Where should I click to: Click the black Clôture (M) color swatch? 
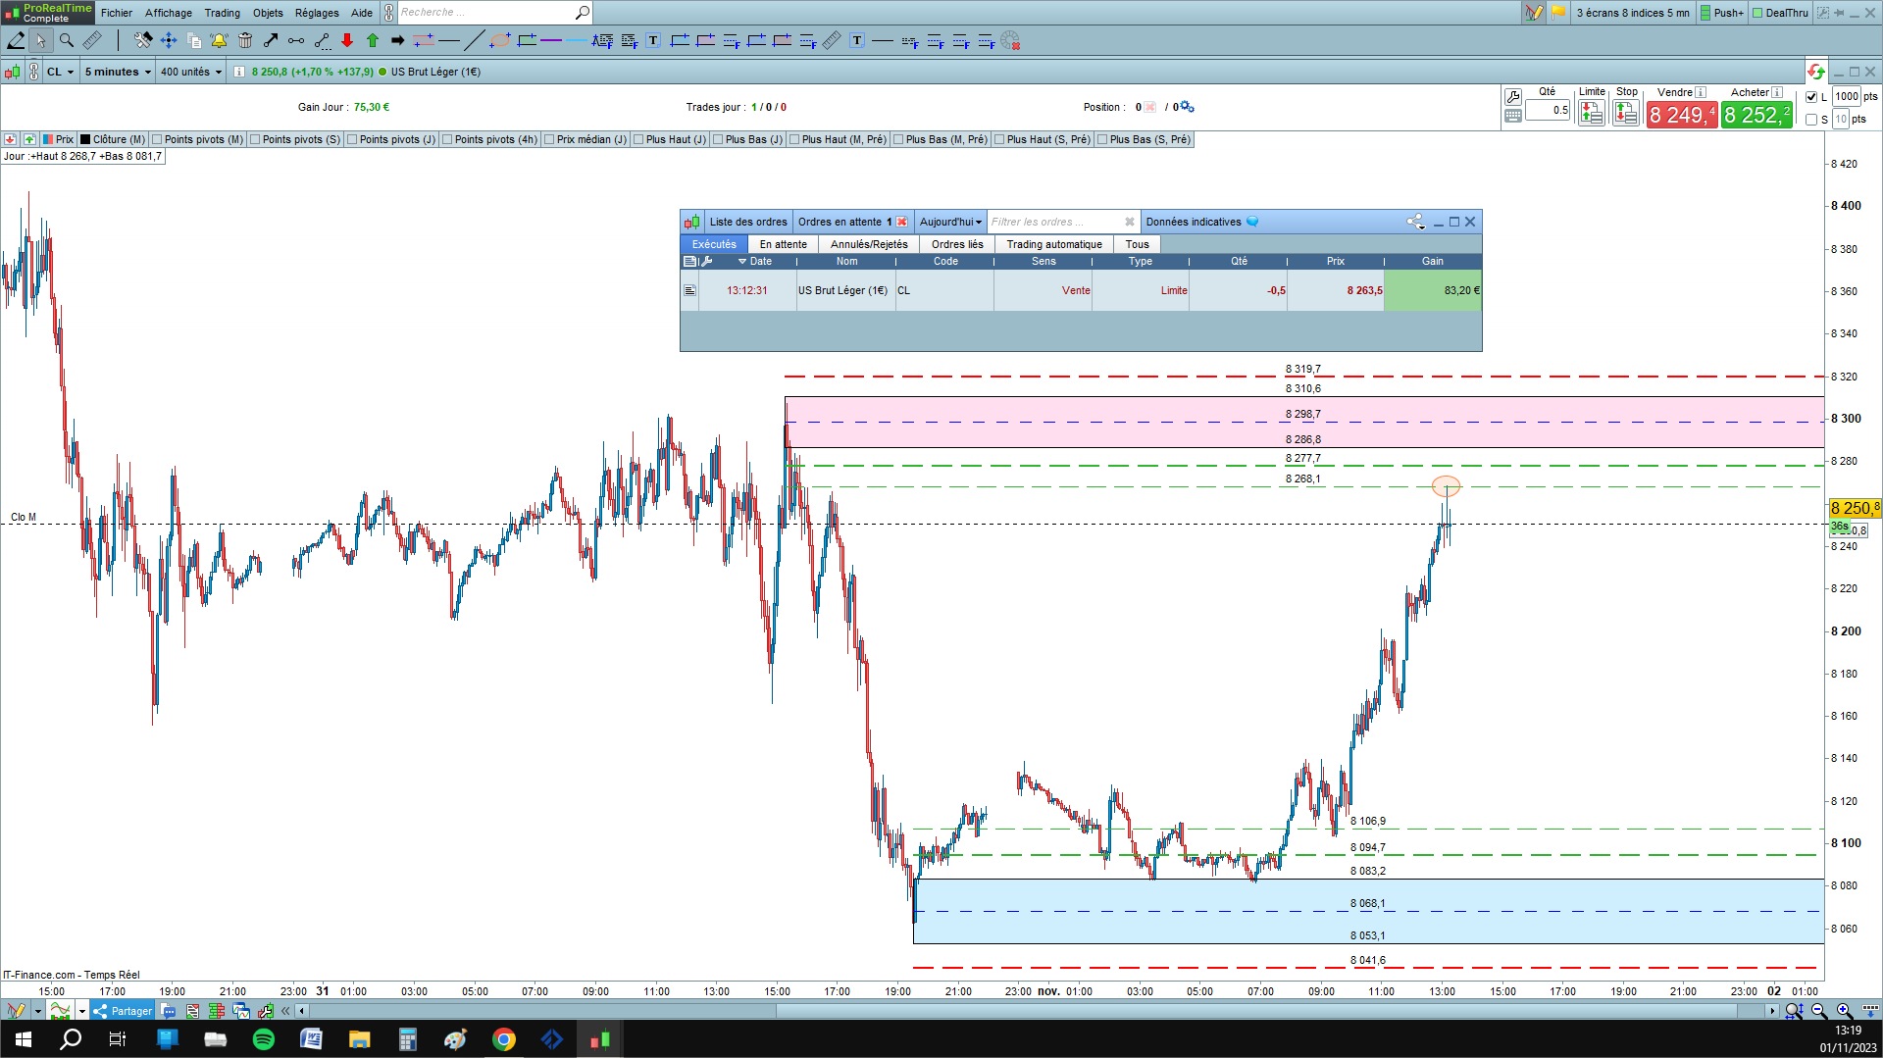(85, 139)
